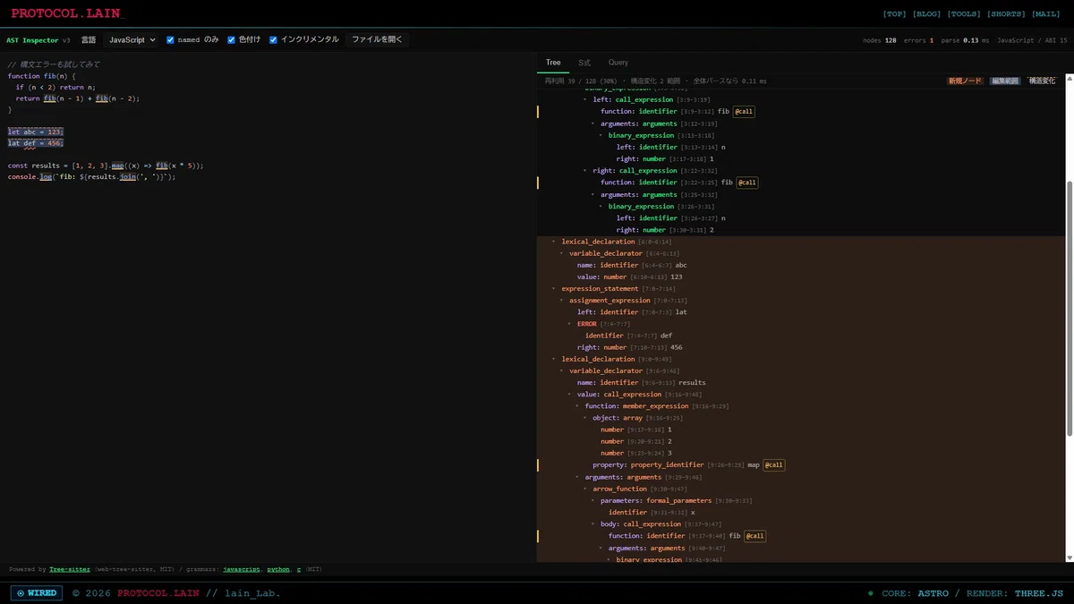This screenshot has height=604, width=1074.
Task: Collapse expression_statement [7:0-7:14] node
Action: (554, 288)
